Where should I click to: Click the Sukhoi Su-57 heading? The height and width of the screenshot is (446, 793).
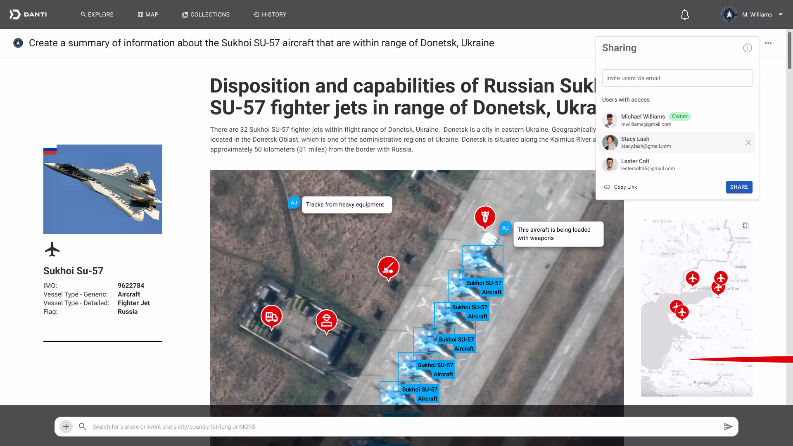[74, 271]
